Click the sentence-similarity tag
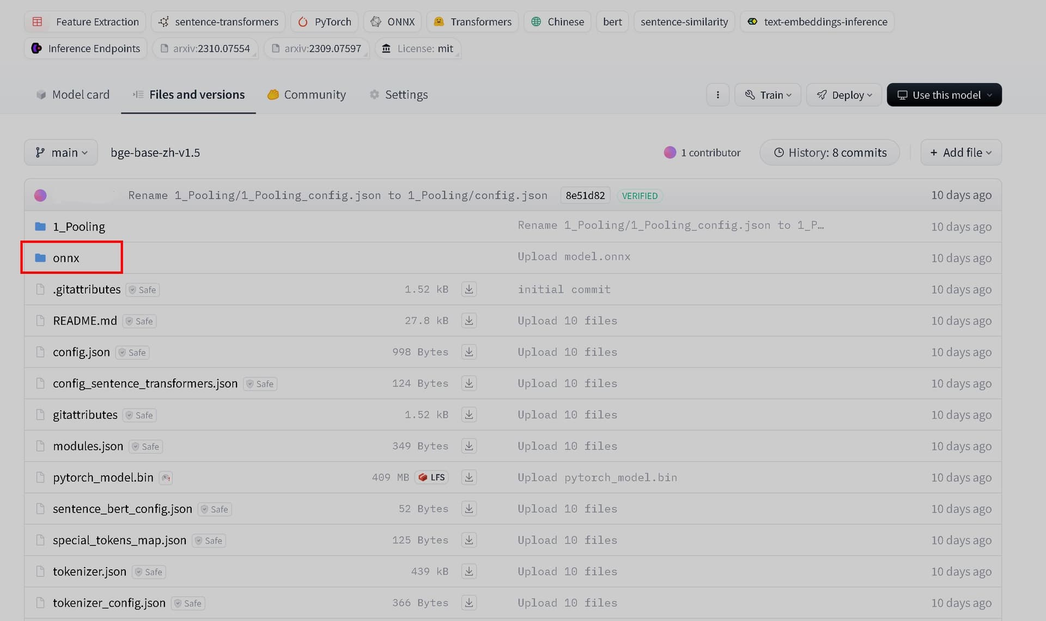 point(684,22)
